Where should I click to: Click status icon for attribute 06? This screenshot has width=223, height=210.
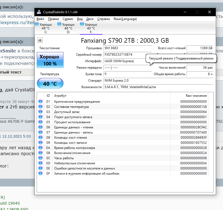40,127
